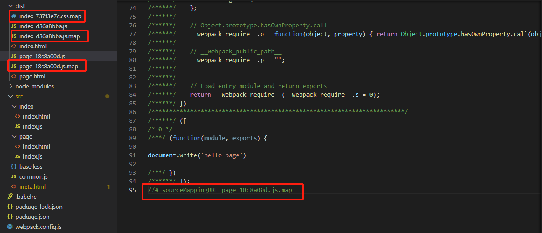This screenshot has width=542, height=233.
Task: Click JS icon beside page_18c8a00d.js
Action: point(14,56)
